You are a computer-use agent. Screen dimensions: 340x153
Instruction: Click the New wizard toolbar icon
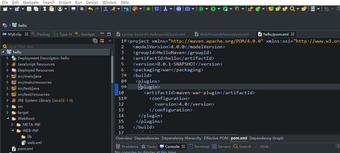coord(5,9)
